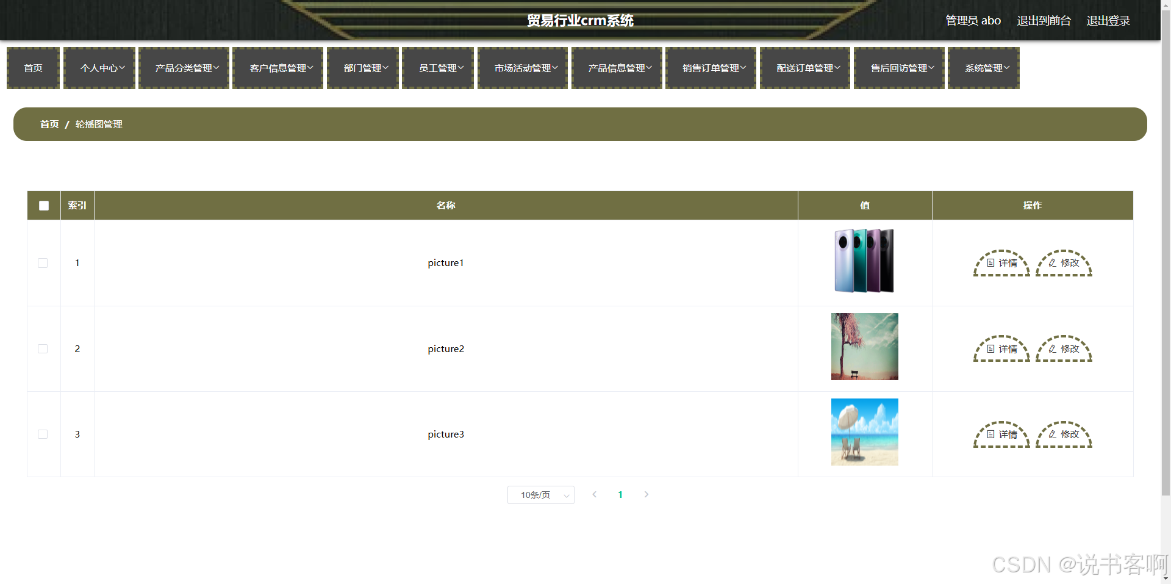This screenshot has height=584, width=1171.
Task: Go to 首页 in the navigation bar
Action: (x=33, y=68)
